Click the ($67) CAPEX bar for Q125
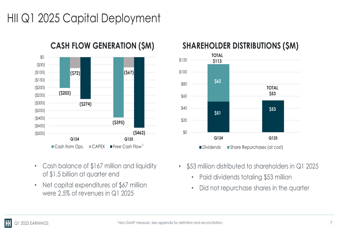 129,62
